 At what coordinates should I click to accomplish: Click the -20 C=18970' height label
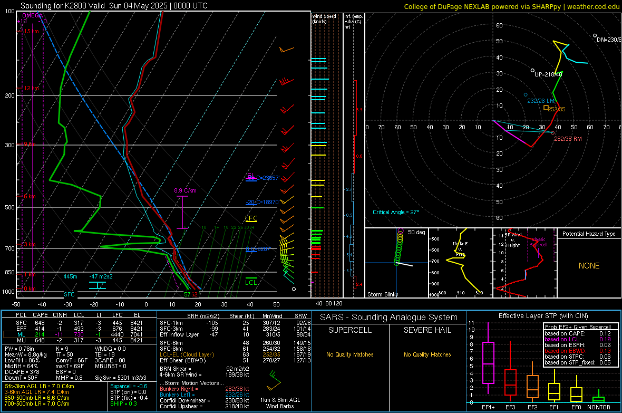point(262,202)
